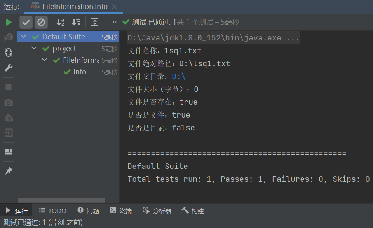Toggle Show Passed tests filter
This screenshot has height=228, width=373.
click(x=26, y=22)
